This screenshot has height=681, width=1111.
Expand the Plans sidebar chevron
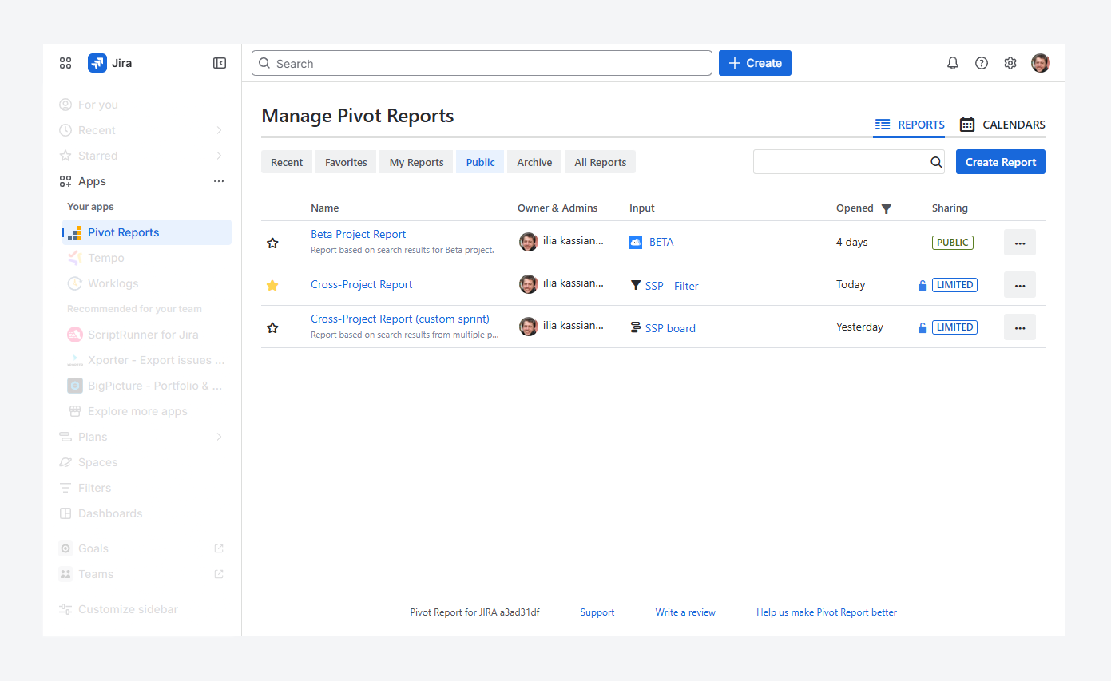tap(220, 437)
